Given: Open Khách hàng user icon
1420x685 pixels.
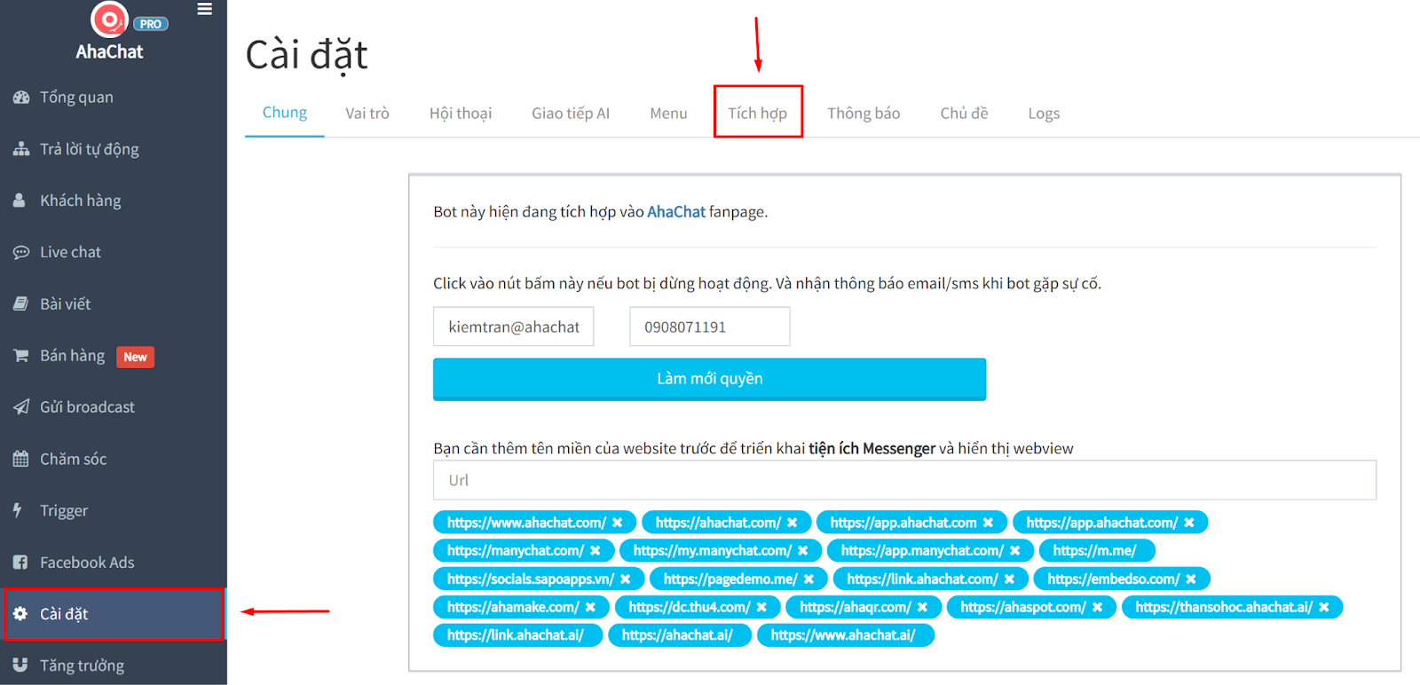Looking at the screenshot, I should [x=20, y=201].
